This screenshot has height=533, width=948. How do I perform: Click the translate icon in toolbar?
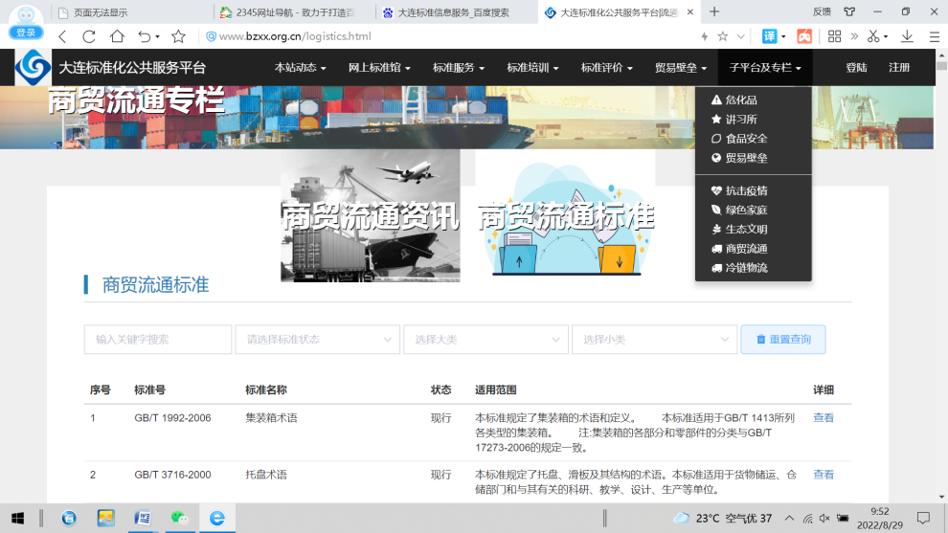tap(769, 36)
